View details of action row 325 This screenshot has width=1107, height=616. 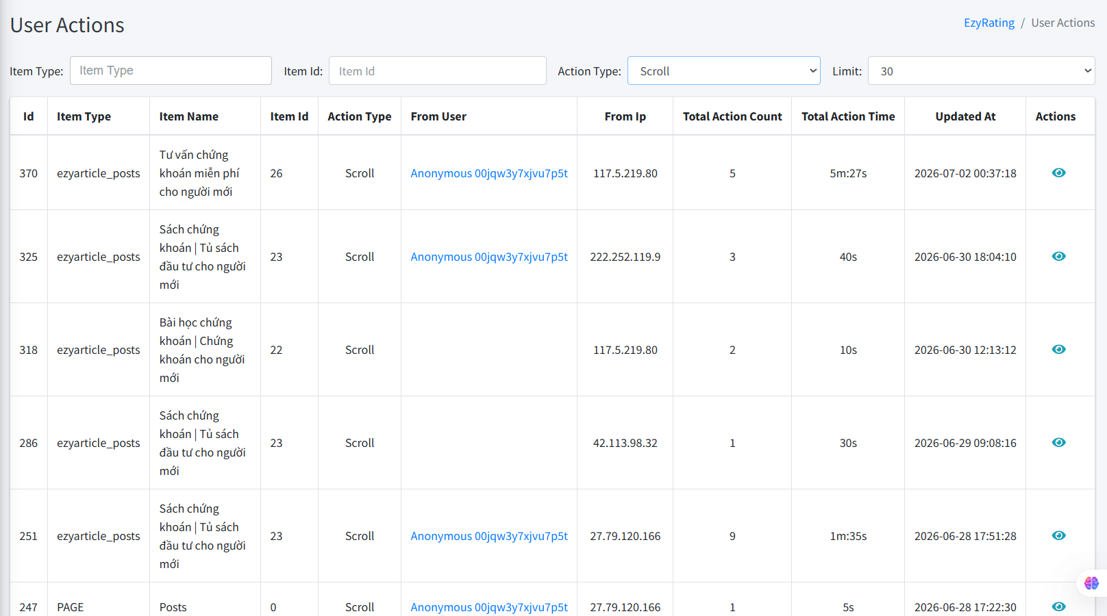tap(1058, 256)
